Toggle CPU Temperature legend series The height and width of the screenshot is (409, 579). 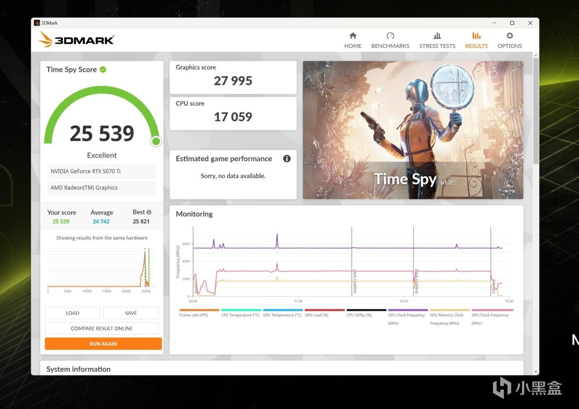pos(241,313)
